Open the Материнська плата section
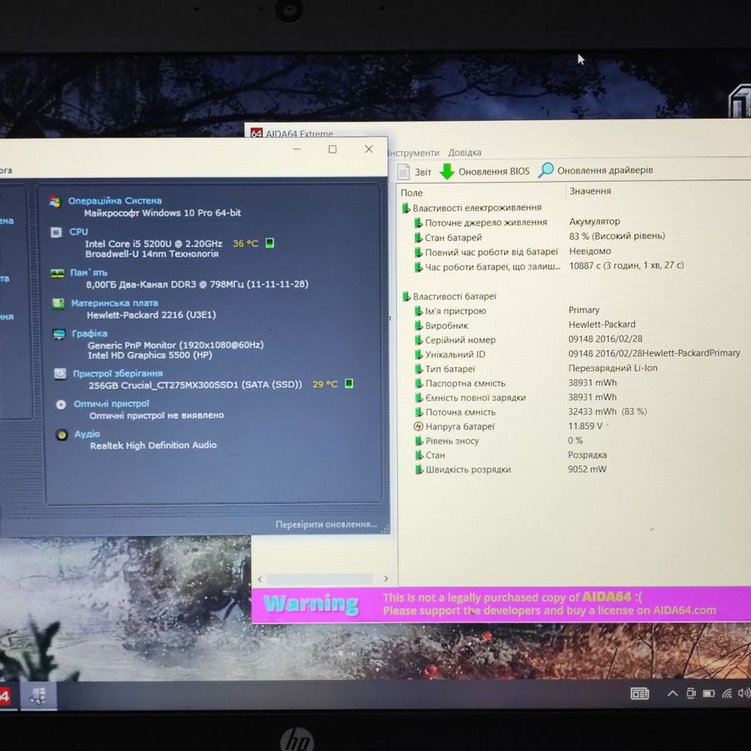 114,303
